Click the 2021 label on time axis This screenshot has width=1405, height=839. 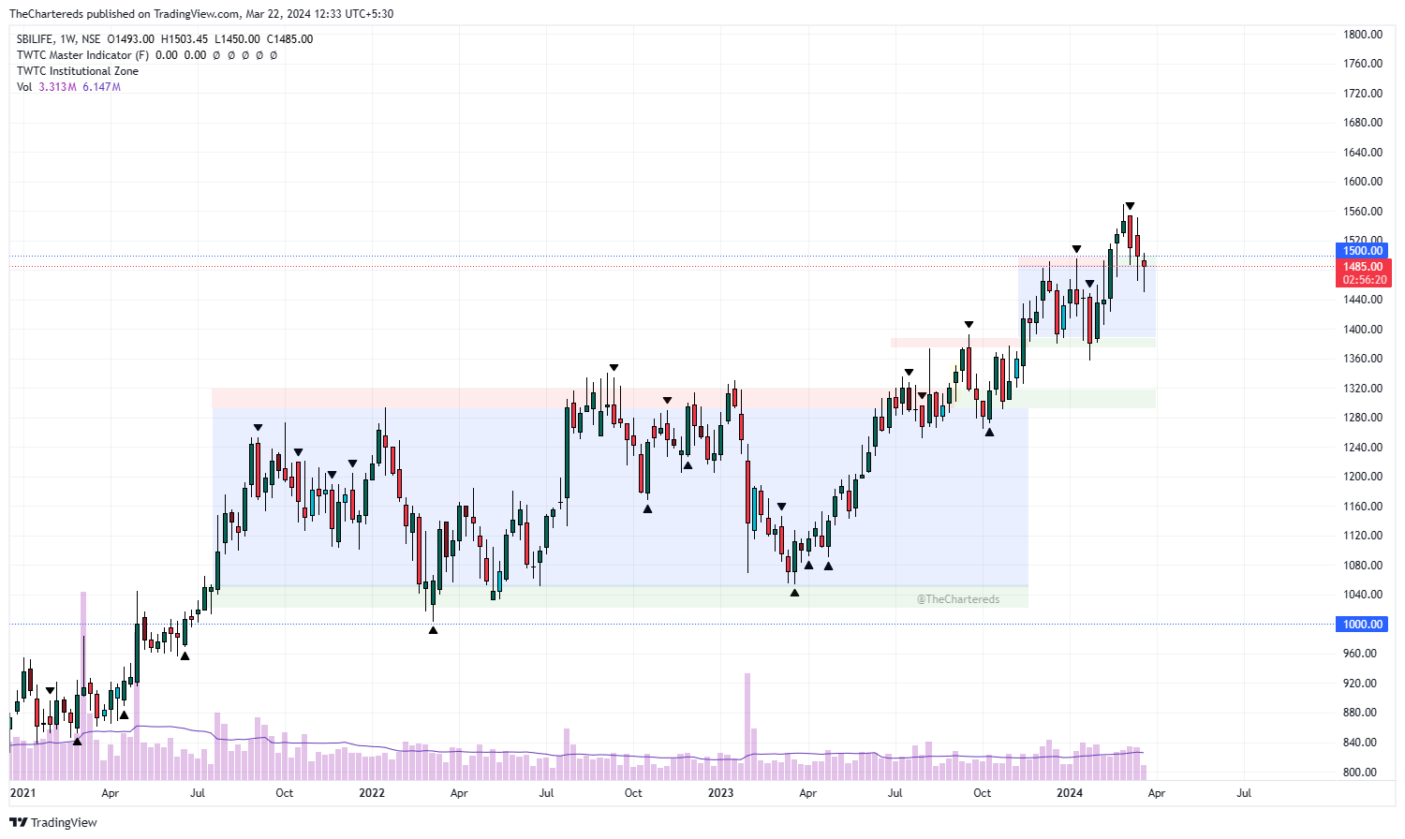pyautogui.click(x=22, y=793)
